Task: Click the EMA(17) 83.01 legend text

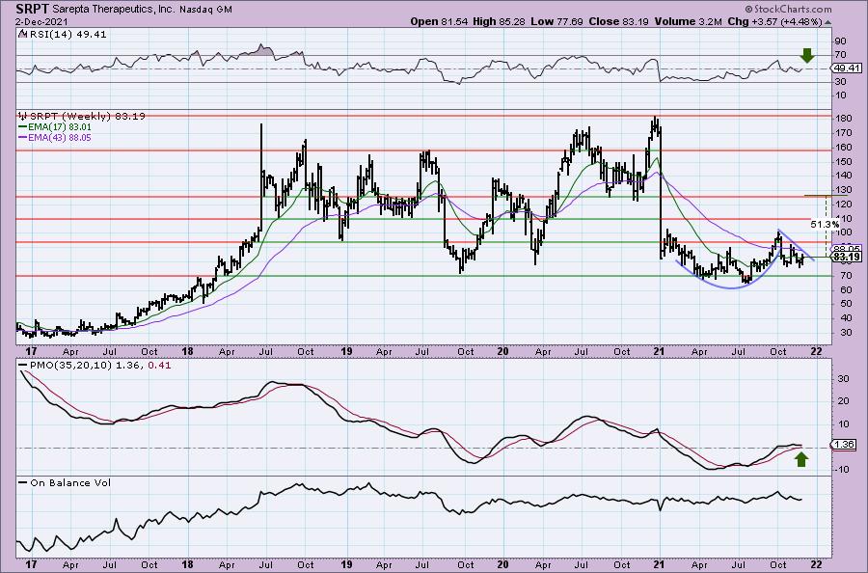Action: pos(59,126)
